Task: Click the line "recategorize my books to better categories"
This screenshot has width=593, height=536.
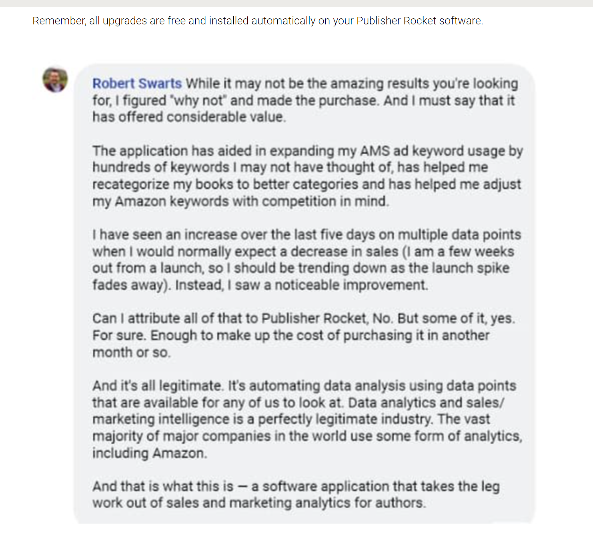Action: 307,184
